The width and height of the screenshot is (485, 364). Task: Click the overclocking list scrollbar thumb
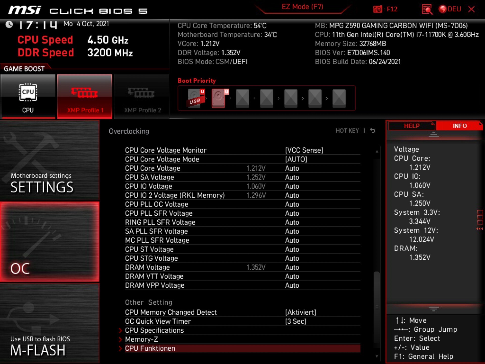[377, 307]
